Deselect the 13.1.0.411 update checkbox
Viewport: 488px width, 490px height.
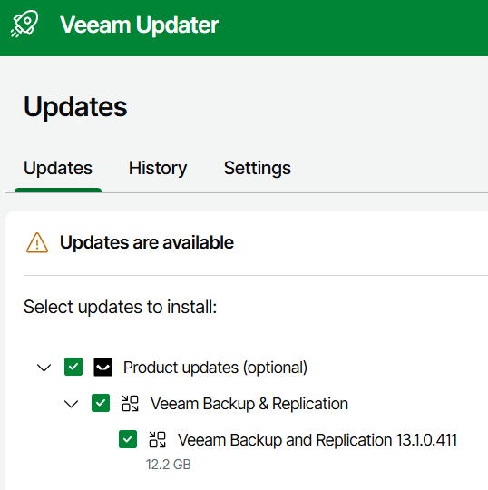(x=128, y=439)
